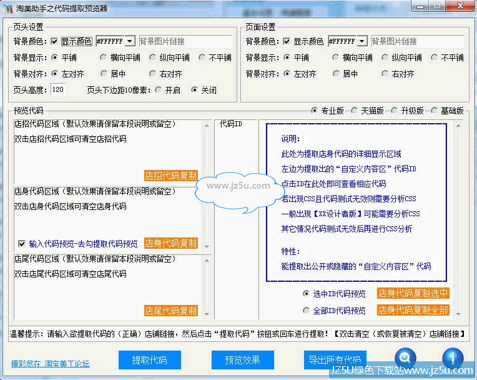Click scroll-up arrow of 店尾代码区域
Screen dimensions: 477x380
point(207,261)
